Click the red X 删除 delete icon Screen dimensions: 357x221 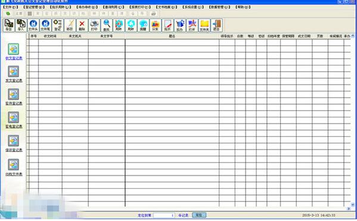[x=82, y=25]
